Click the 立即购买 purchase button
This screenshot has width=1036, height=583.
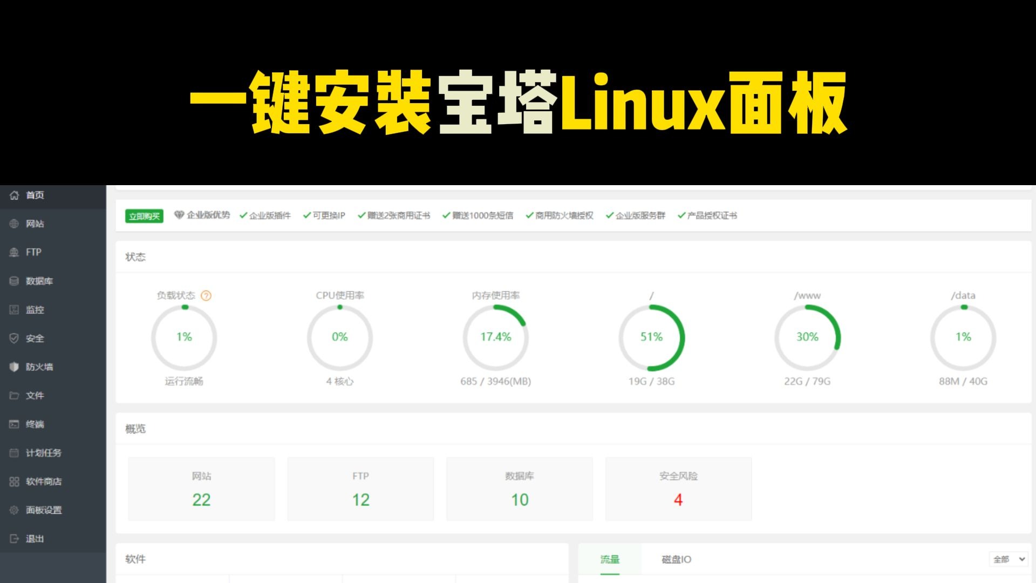(x=144, y=215)
